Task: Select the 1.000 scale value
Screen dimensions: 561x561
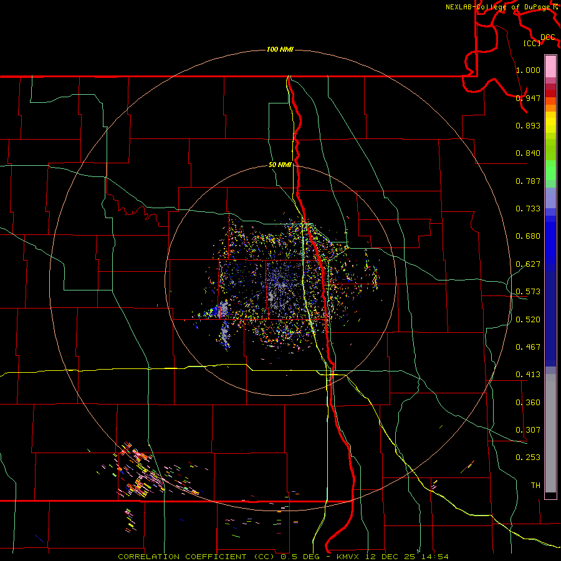Action: [x=528, y=70]
